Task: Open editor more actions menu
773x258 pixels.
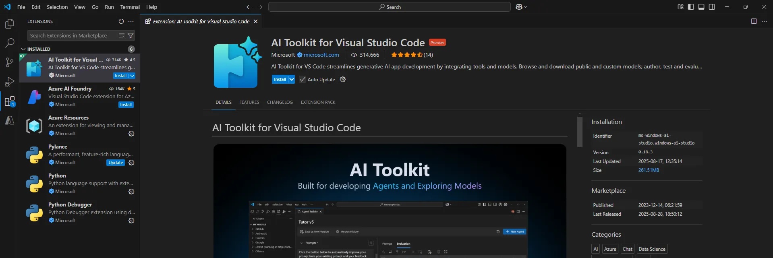Action: [764, 21]
